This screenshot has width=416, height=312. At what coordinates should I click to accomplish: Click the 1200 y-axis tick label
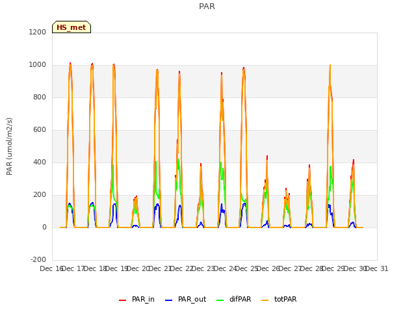pyautogui.click(x=38, y=32)
